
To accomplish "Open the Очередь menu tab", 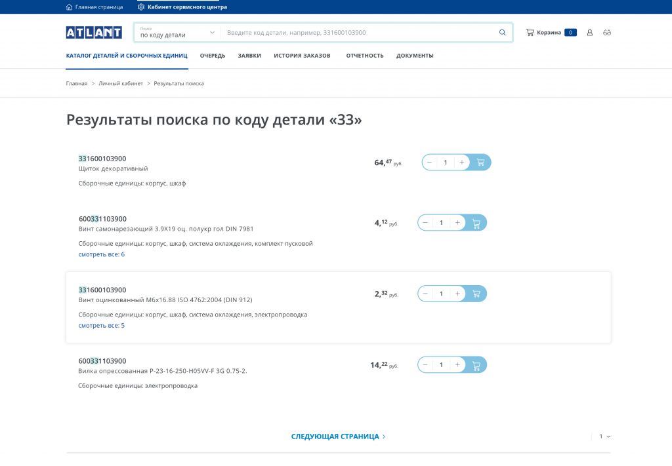I will 213,56.
